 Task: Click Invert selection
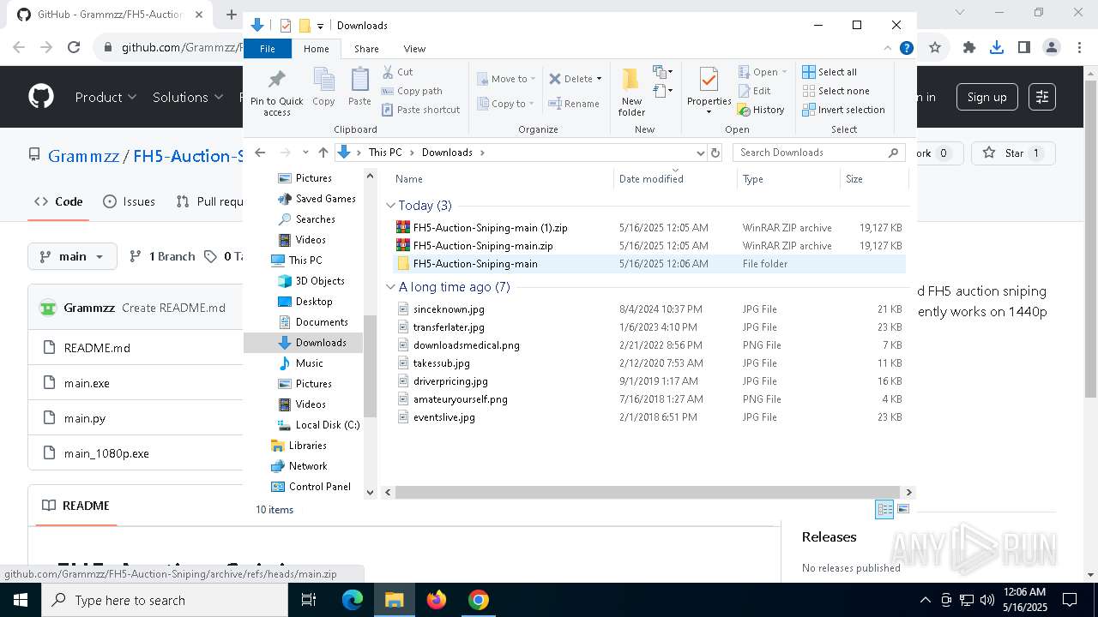(843, 110)
